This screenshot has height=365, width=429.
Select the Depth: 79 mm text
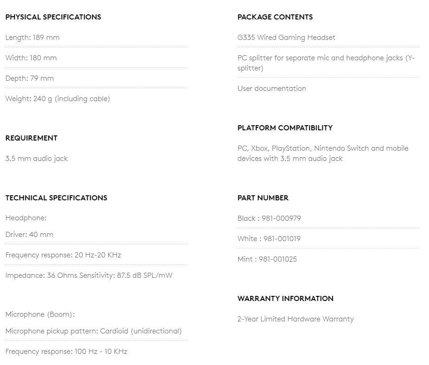pyautogui.click(x=30, y=78)
